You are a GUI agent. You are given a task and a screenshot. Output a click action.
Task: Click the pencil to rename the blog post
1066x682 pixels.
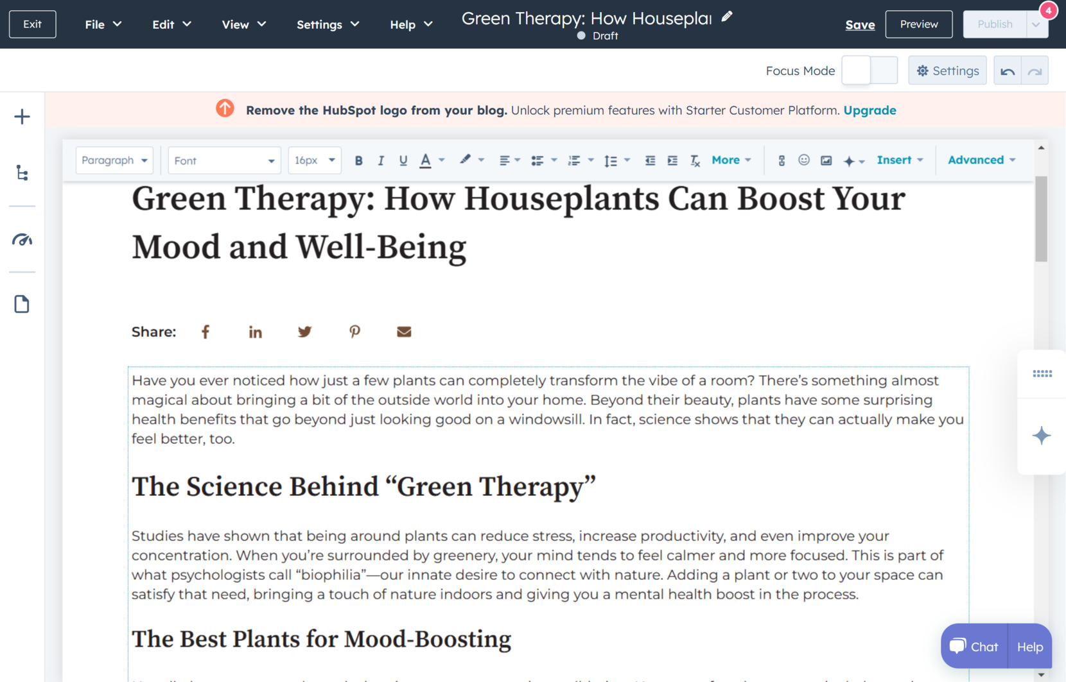726,17
